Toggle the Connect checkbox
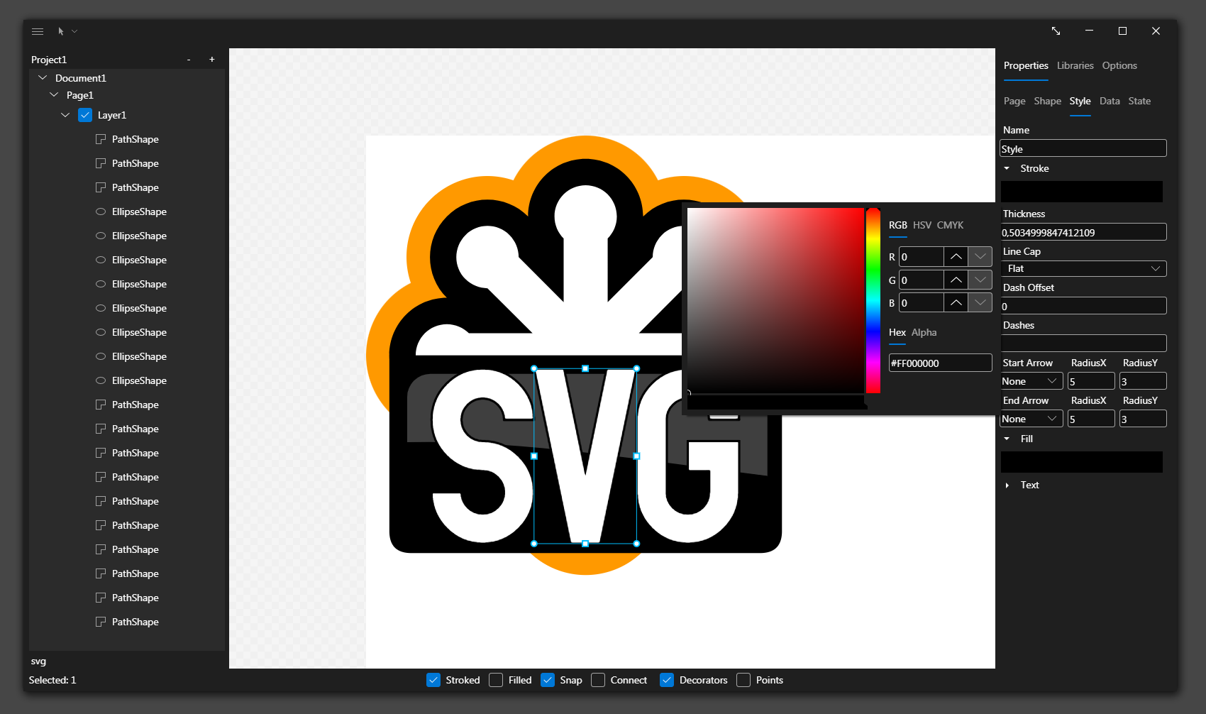This screenshot has height=714, width=1206. [598, 680]
